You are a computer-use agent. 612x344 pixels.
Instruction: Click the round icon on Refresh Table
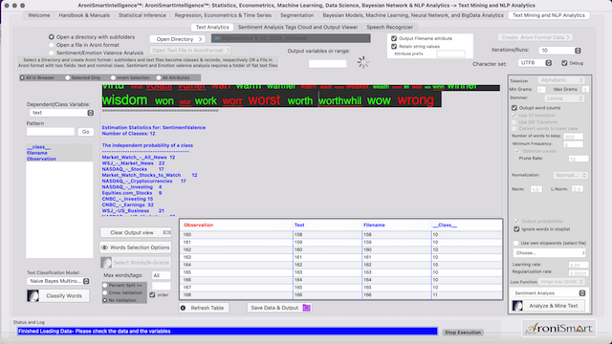[x=183, y=308]
